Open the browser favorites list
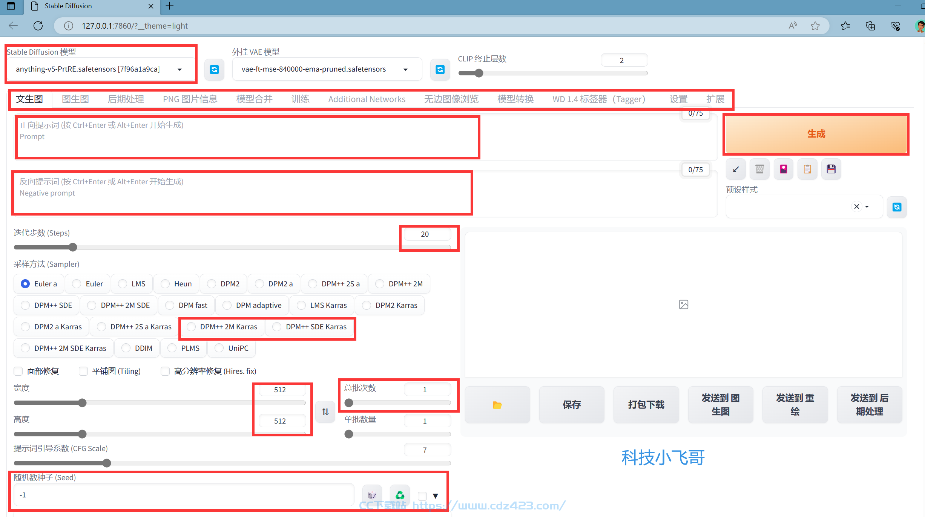This screenshot has width=925, height=517. click(845, 26)
